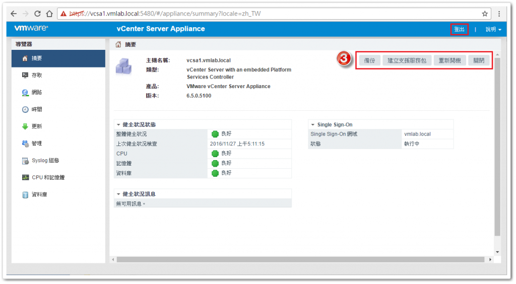Click the 網路 globe icon in navigator
The image size is (516, 284).
click(25, 92)
